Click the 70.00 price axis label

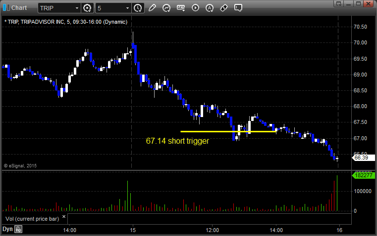pos(361,42)
